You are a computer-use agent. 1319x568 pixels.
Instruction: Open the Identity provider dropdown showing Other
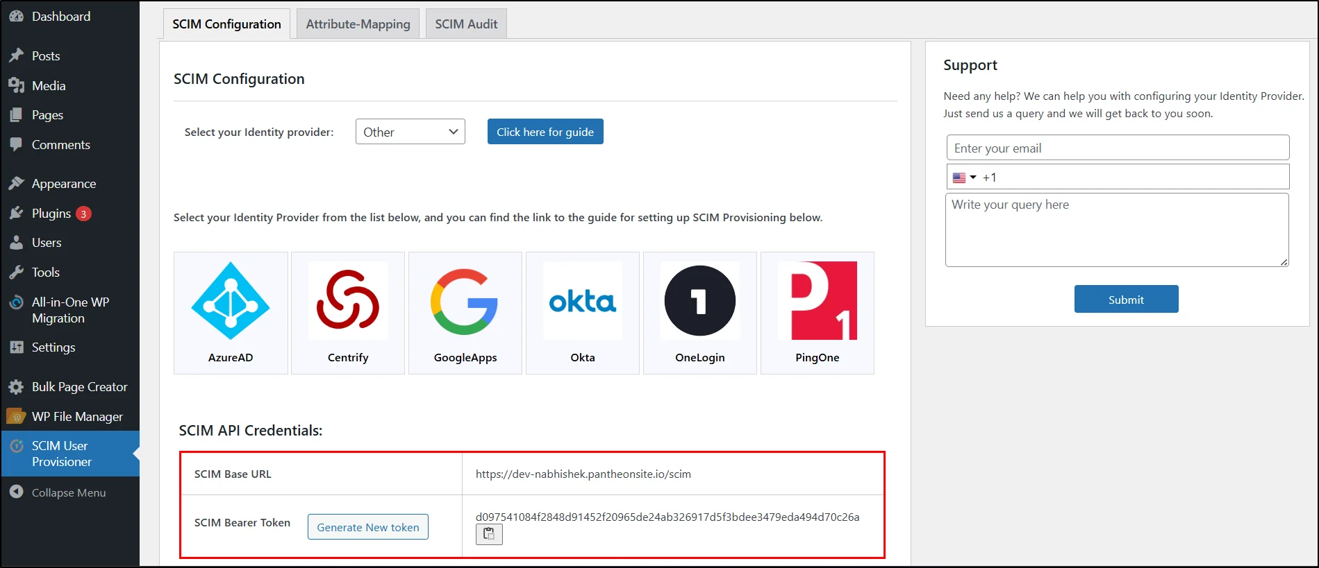(410, 132)
